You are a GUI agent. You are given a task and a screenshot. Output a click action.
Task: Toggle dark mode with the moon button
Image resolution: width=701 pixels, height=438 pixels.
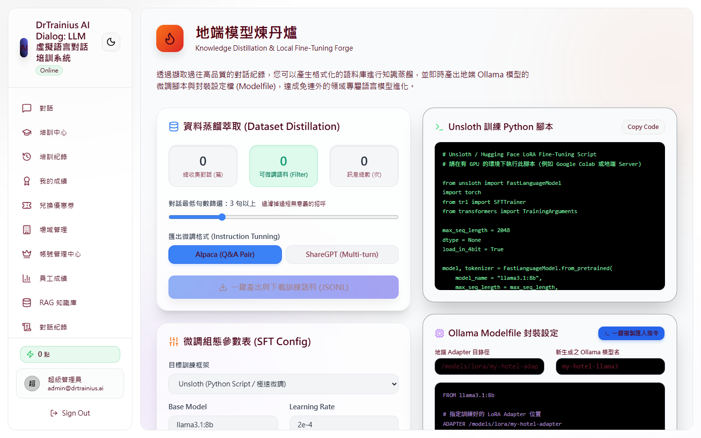(111, 42)
